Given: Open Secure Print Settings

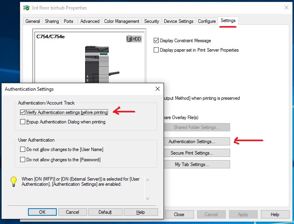Looking at the screenshot, I should tap(192, 153).
